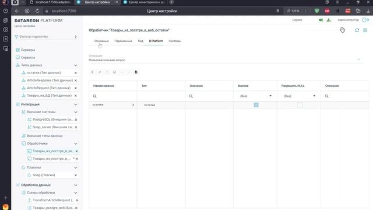This screenshot has height=210, width=373.
Task: Switch to Код tab
Action: 140,41
